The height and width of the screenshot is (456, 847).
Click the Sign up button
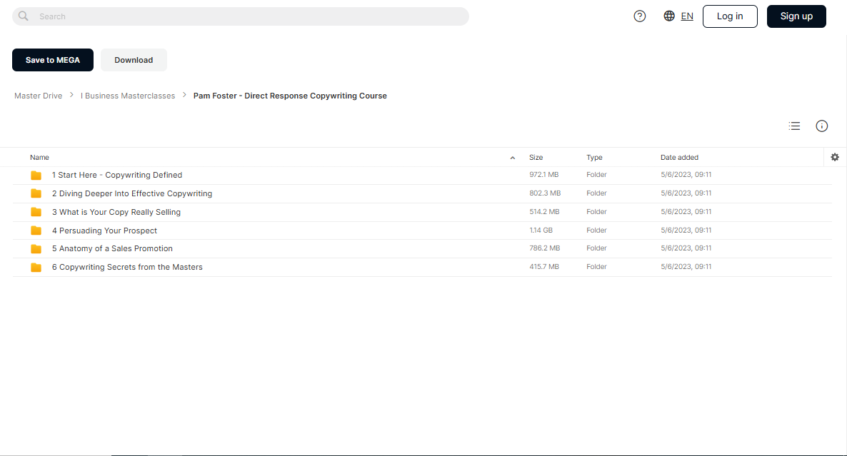tap(796, 16)
